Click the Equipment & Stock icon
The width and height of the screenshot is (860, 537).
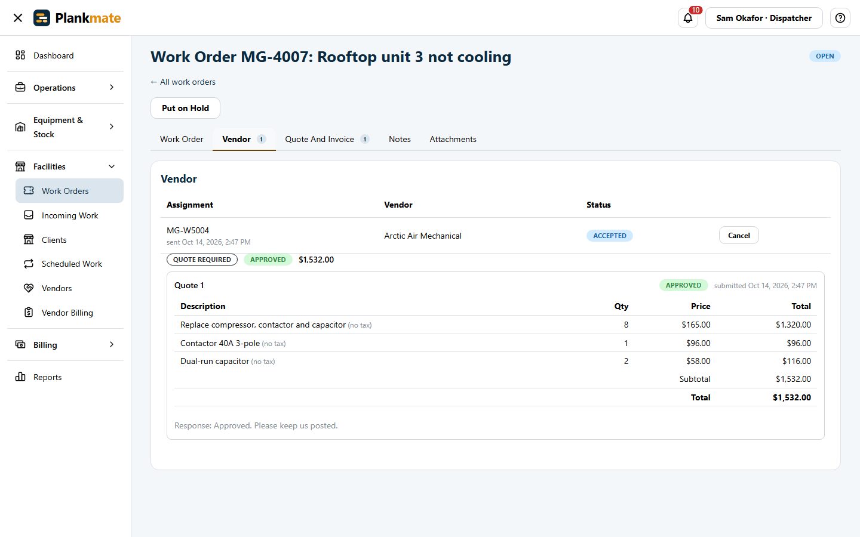click(x=20, y=127)
